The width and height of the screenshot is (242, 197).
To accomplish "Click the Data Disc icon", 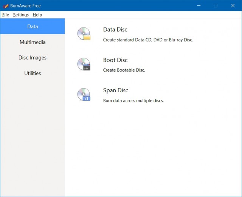I will pos(84,34).
